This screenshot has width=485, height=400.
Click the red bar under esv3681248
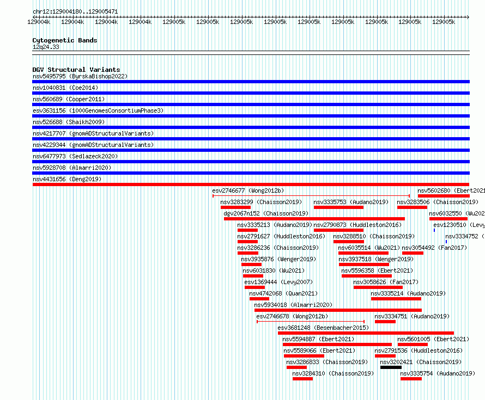(366, 333)
